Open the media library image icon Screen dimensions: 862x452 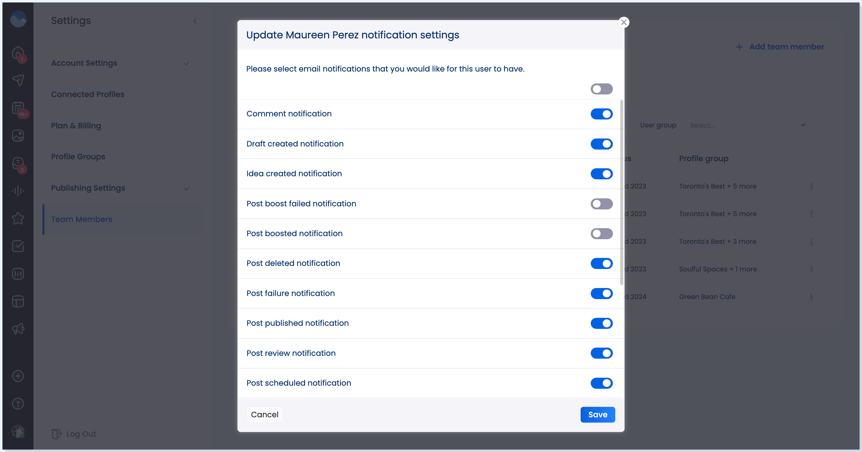[x=18, y=135]
